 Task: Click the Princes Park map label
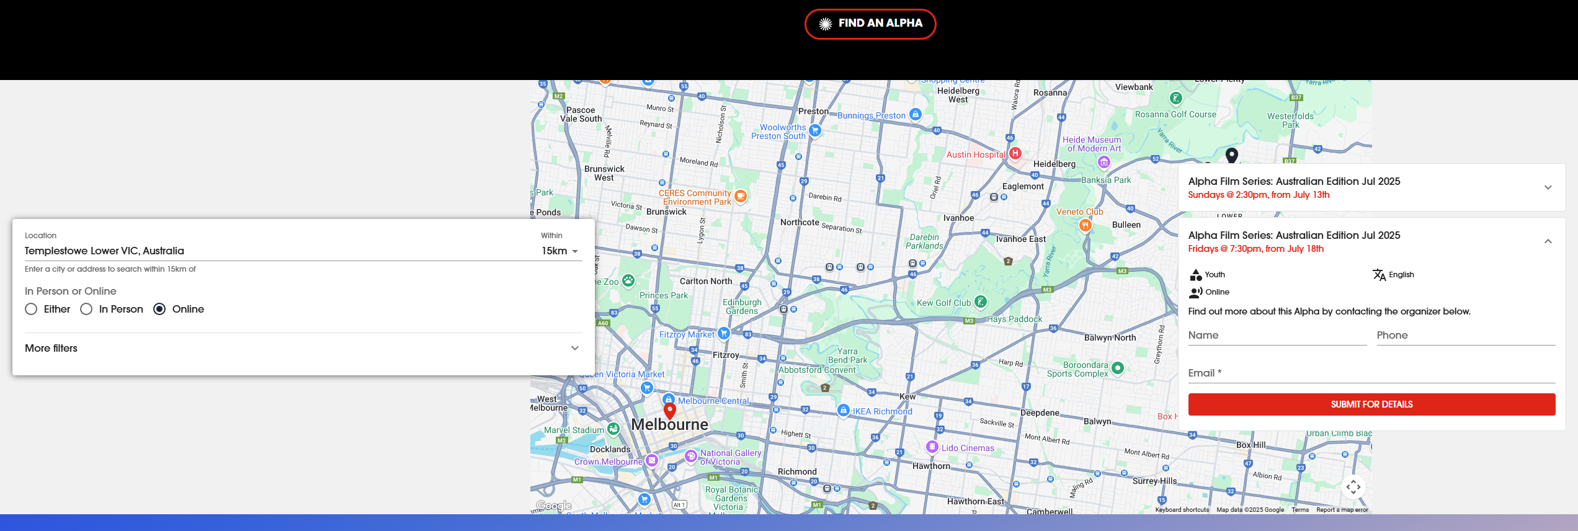coord(664,296)
